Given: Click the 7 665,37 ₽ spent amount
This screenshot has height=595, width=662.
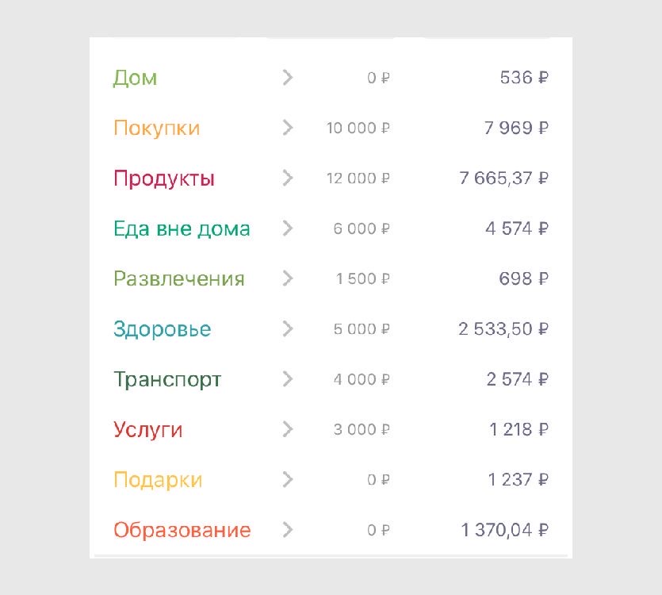Looking at the screenshot, I should (x=504, y=178).
